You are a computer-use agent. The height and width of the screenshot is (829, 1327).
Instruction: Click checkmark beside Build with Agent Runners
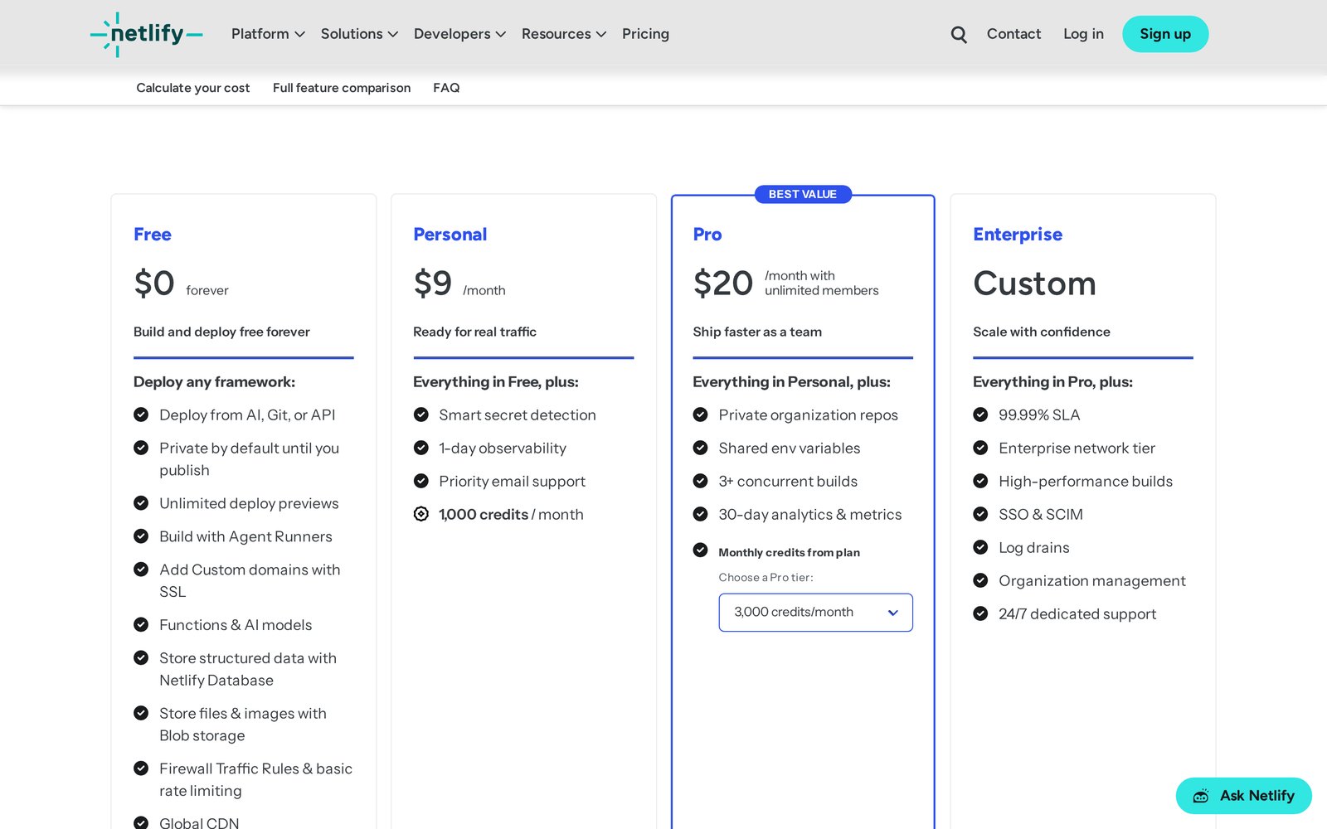(141, 536)
